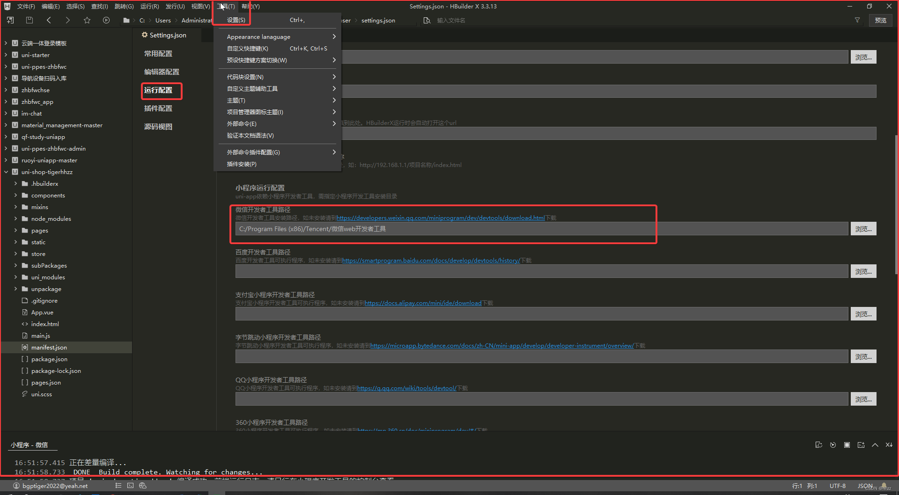Click the filter funnel icon
This screenshot has width=899, height=495.
point(857,20)
